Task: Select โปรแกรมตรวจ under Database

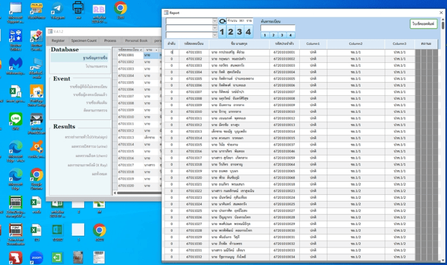Action: tap(97, 66)
